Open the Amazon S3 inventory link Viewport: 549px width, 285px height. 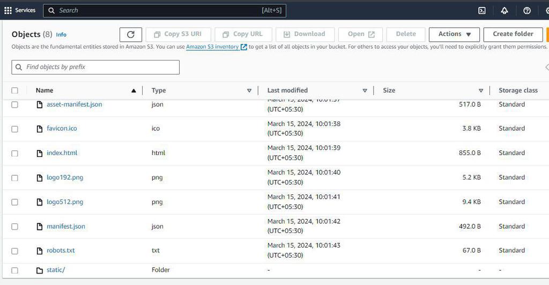(x=217, y=47)
